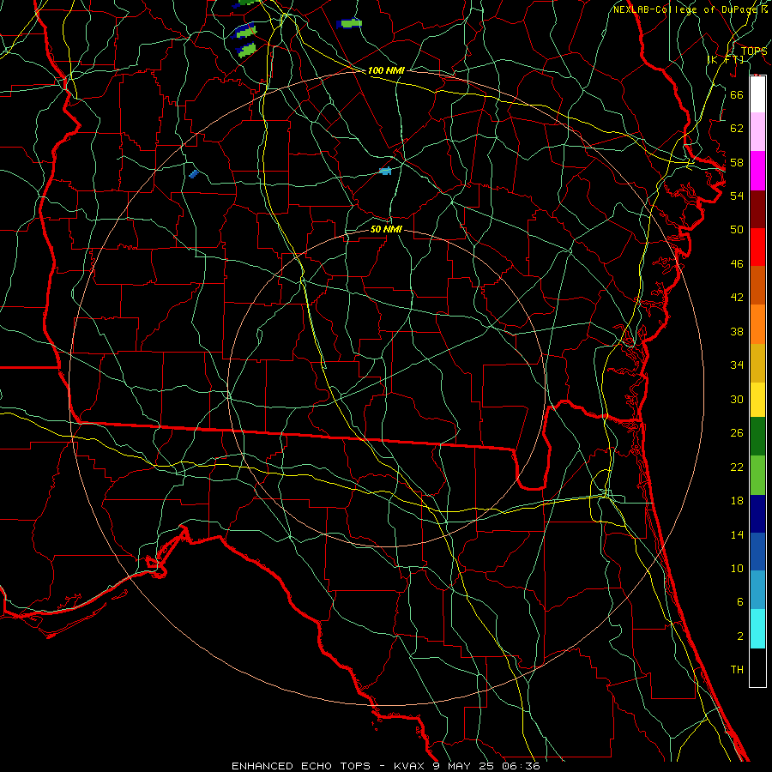Screen dimensions: 772x772
Task: Select the magenta legend color band
Action: click(757, 171)
